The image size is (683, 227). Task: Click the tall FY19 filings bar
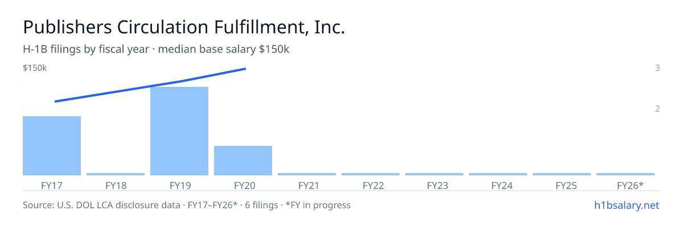click(x=179, y=131)
